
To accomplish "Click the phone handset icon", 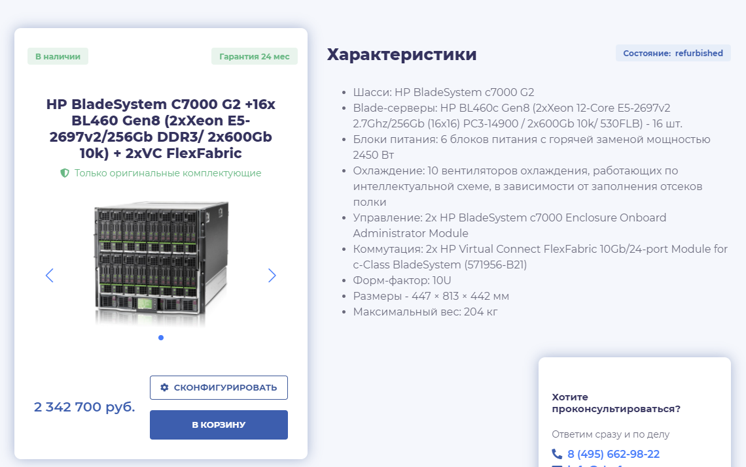I will [557, 454].
